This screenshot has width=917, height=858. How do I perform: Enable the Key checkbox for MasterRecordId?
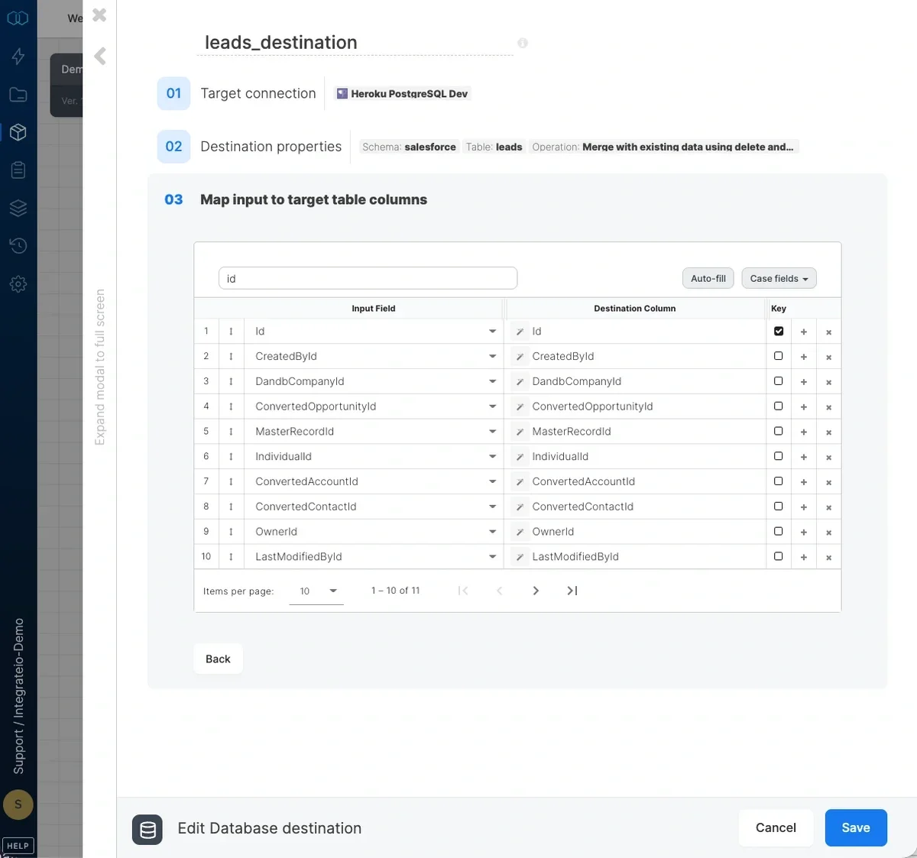coord(778,431)
